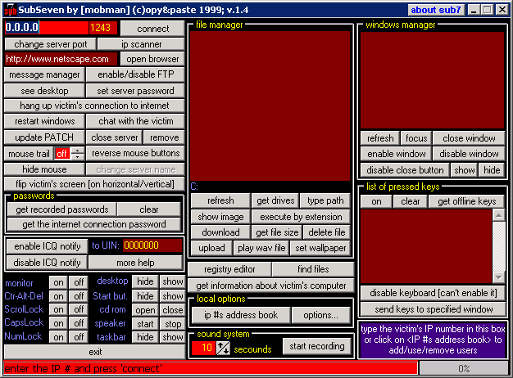This screenshot has width=513, height=378.
Task: Toggle the mouse trail off indicator
Action: pos(61,154)
